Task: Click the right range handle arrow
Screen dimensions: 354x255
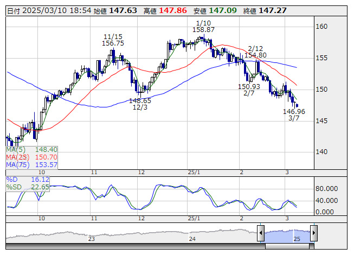Action: pyautogui.click(x=314, y=233)
